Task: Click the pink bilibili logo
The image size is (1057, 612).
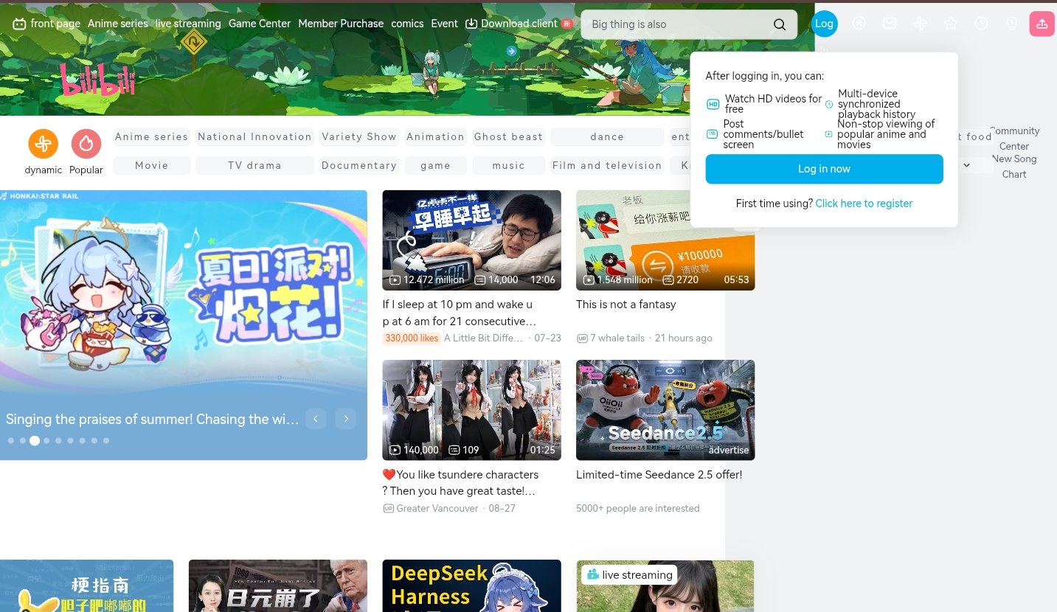Action: click(97, 79)
